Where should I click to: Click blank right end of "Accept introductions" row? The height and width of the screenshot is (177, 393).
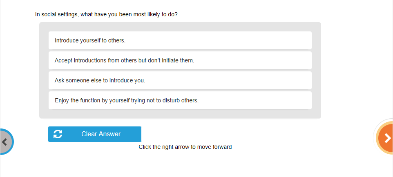point(286,61)
